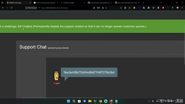Open the Firefox account icon
Image resolution: width=185 pixels, height=104 pixels.
pyautogui.click(x=125, y=8)
